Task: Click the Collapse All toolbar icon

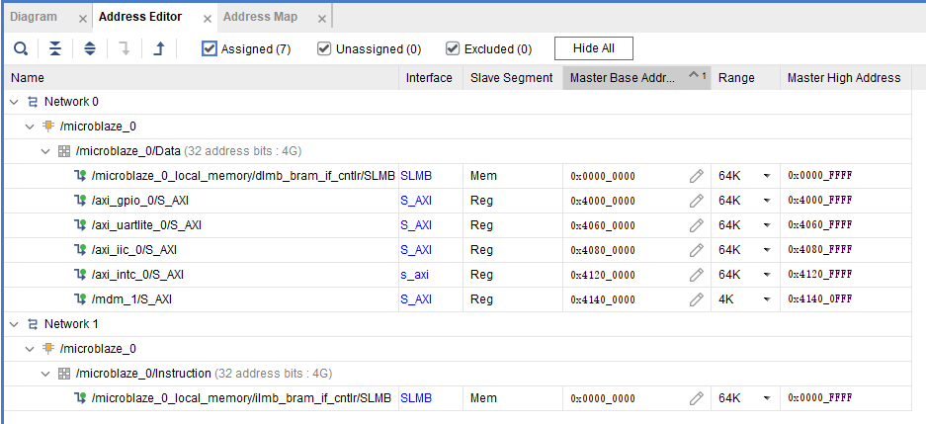Action: [x=55, y=48]
